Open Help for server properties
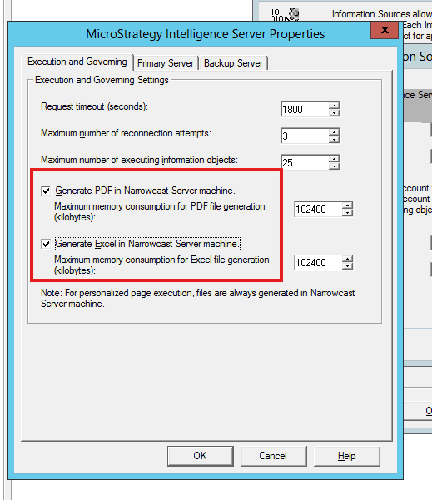Image resolution: width=432 pixels, height=500 pixels. point(347,456)
